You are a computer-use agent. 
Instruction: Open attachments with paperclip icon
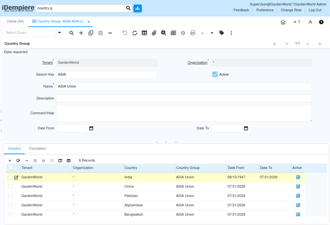pos(154,33)
